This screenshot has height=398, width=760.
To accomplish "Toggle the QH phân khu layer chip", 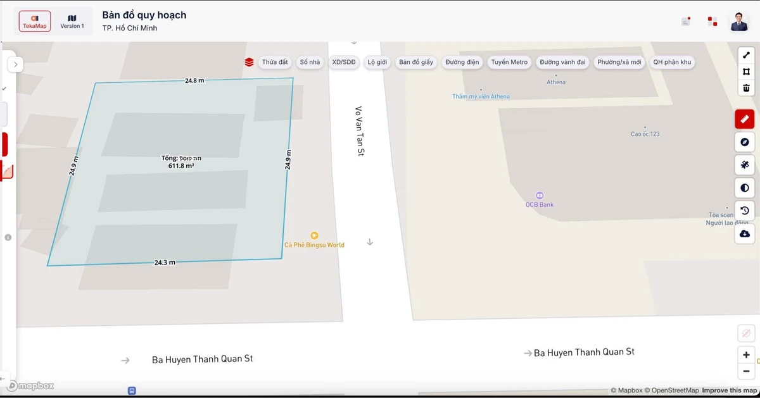I will point(673,62).
